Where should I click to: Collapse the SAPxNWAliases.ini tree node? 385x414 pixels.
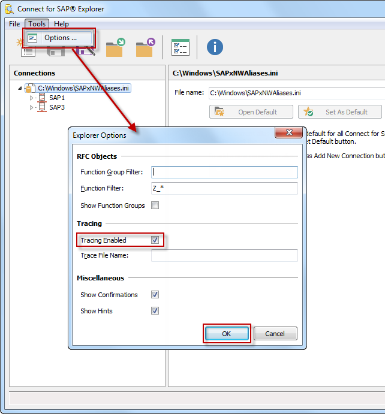[20, 88]
